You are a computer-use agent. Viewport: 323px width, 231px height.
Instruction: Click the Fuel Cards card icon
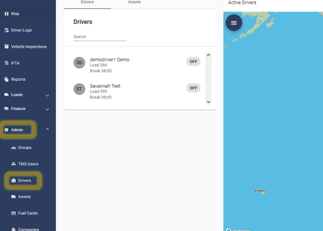pyautogui.click(x=14, y=213)
